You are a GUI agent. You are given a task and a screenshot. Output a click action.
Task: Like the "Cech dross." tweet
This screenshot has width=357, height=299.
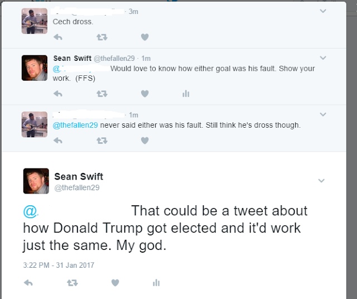144,37
